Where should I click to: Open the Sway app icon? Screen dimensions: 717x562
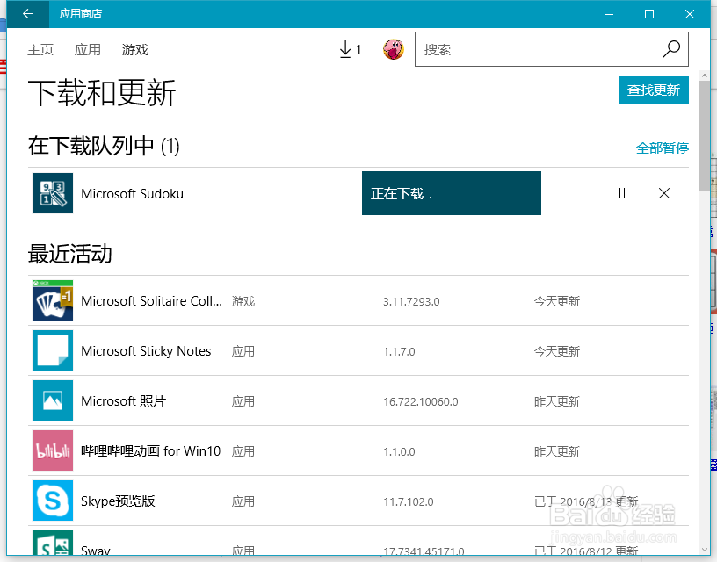53,544
